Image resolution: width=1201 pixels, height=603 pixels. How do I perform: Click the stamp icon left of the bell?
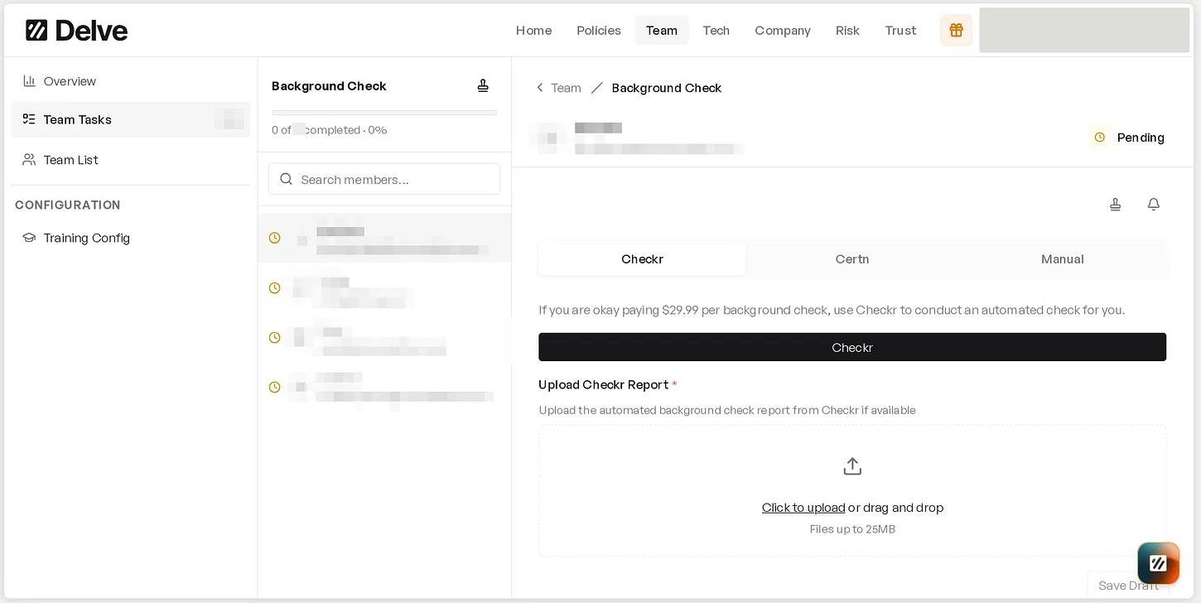pos(1116,205)
